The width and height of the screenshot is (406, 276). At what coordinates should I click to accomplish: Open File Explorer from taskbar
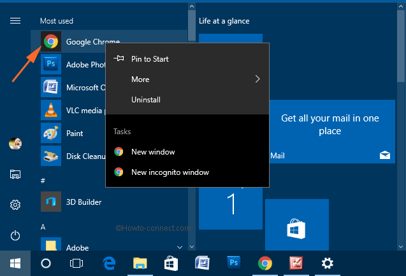140,263
